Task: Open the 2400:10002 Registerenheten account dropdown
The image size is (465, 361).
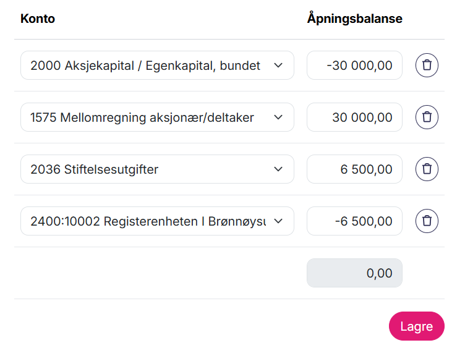Action: pos(148,221)
